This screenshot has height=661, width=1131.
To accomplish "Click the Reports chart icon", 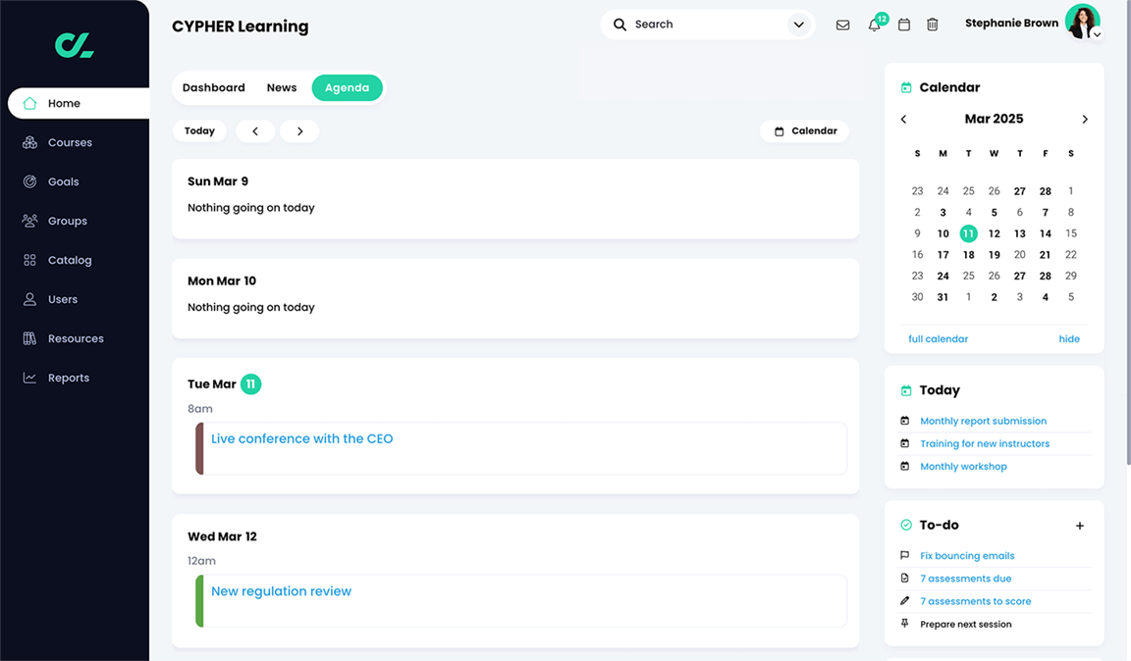I will 29,378.
